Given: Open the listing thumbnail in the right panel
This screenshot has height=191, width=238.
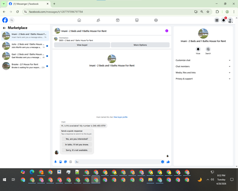Looking at the screenshot, I should pos(203,33).
